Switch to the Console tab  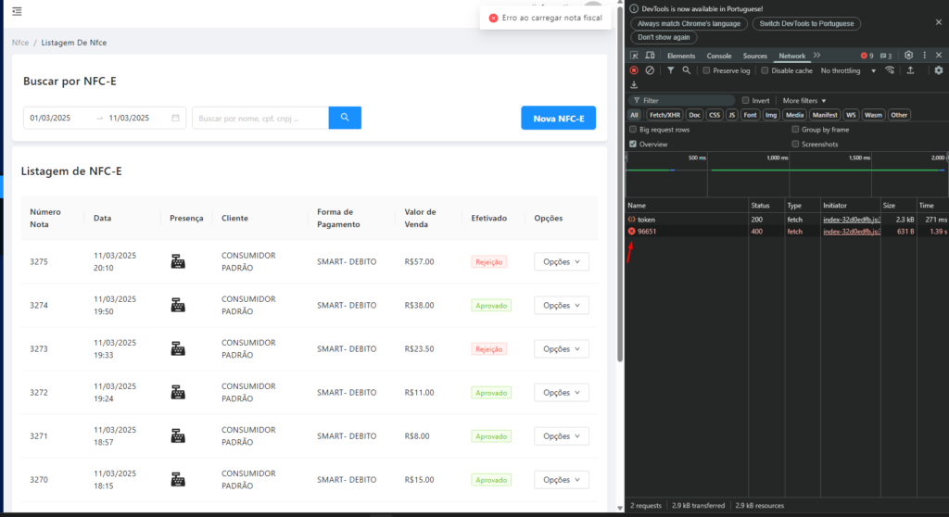[x=719, y=56]
